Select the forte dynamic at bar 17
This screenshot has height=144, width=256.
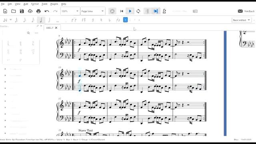(79, 112)
